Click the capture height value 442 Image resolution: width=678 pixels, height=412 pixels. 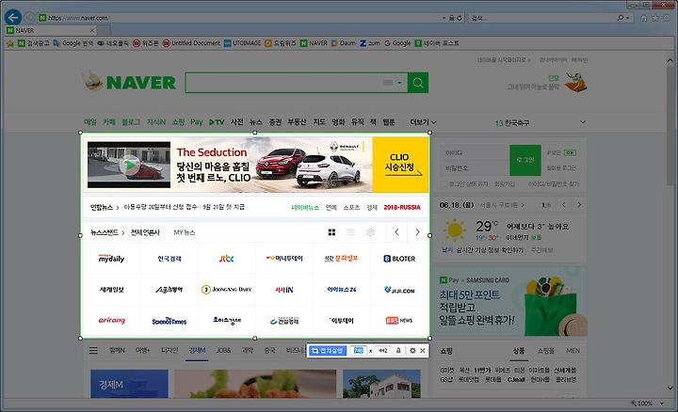(382, 351)
